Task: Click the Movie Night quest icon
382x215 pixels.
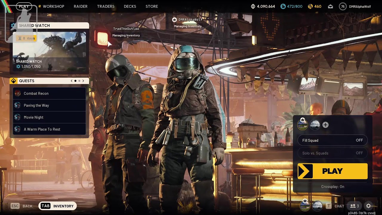Action: [18, 117]
